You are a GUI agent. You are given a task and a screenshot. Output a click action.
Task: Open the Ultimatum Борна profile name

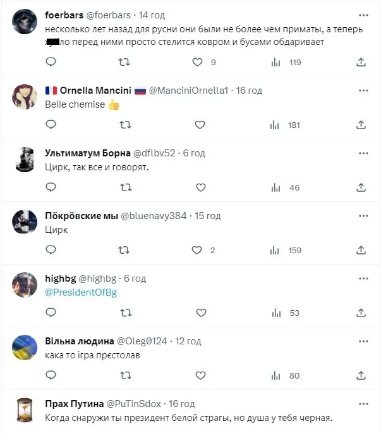point(87,153)
